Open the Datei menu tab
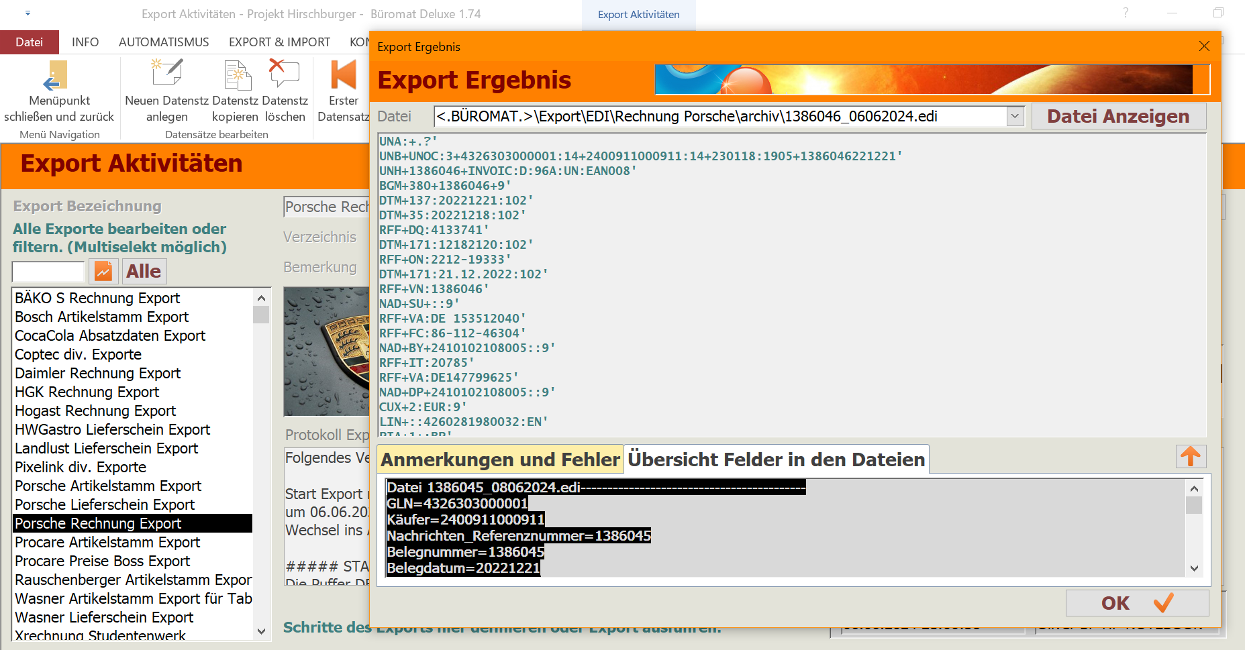Viewport: 1245px width, 650px height. (x=30, y=42)
